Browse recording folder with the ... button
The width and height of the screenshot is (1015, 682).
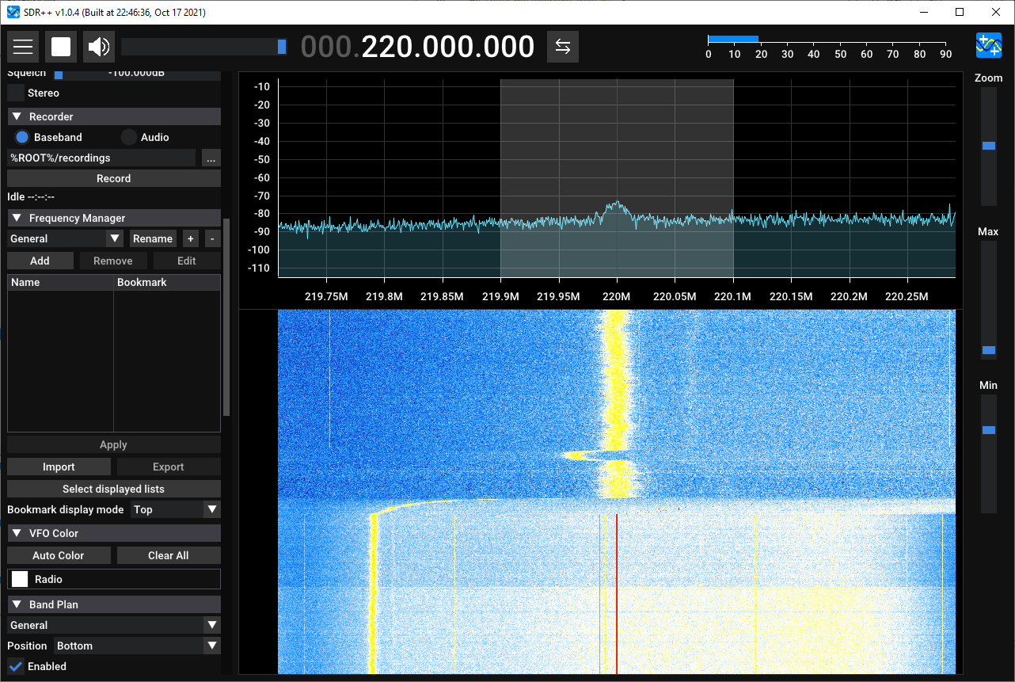tap(211, 158)
